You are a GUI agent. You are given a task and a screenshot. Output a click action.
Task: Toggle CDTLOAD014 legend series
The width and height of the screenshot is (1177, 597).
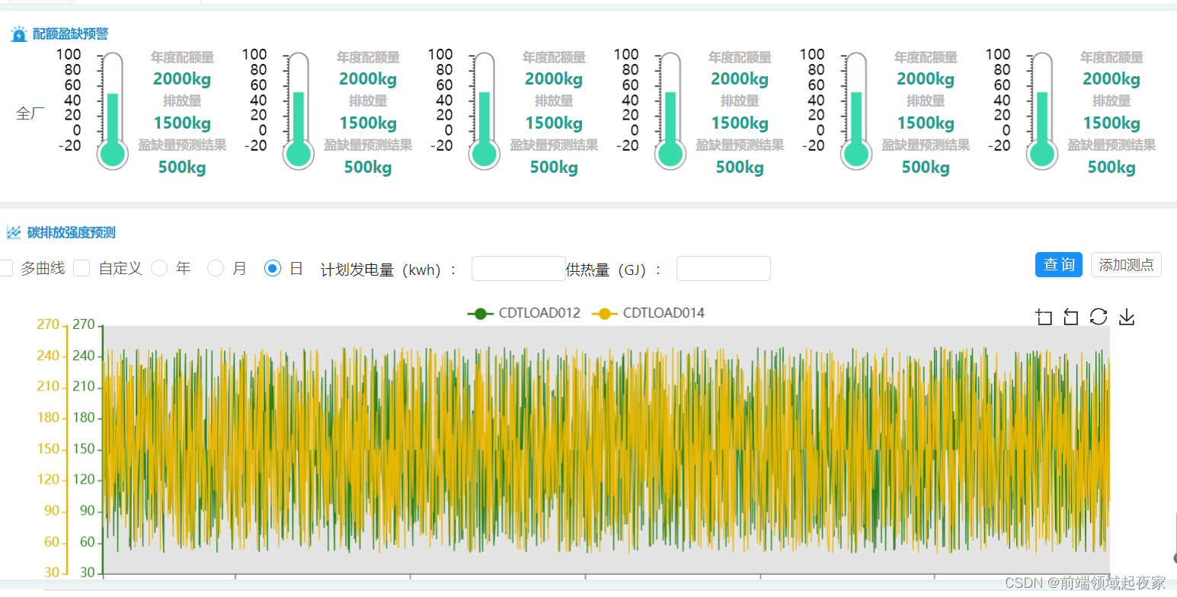(648, 313)
